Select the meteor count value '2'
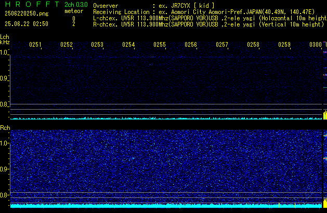The height and width of the screenshot is (213, 327). tap(74, 24)
